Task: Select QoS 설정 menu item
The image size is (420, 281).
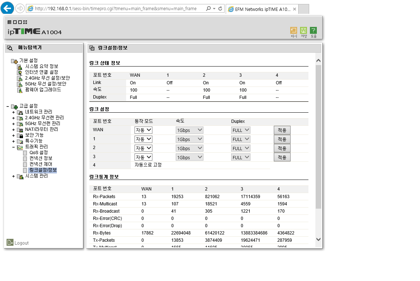Action: click(x=39, y=153)
